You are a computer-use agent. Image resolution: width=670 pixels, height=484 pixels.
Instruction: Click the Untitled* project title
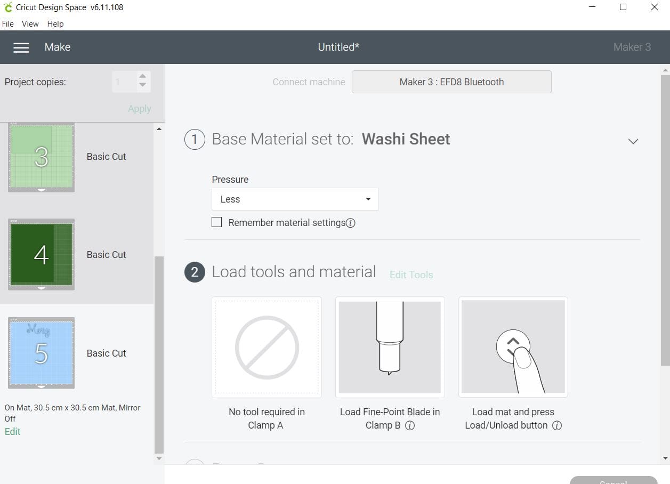tap(338, 47)
